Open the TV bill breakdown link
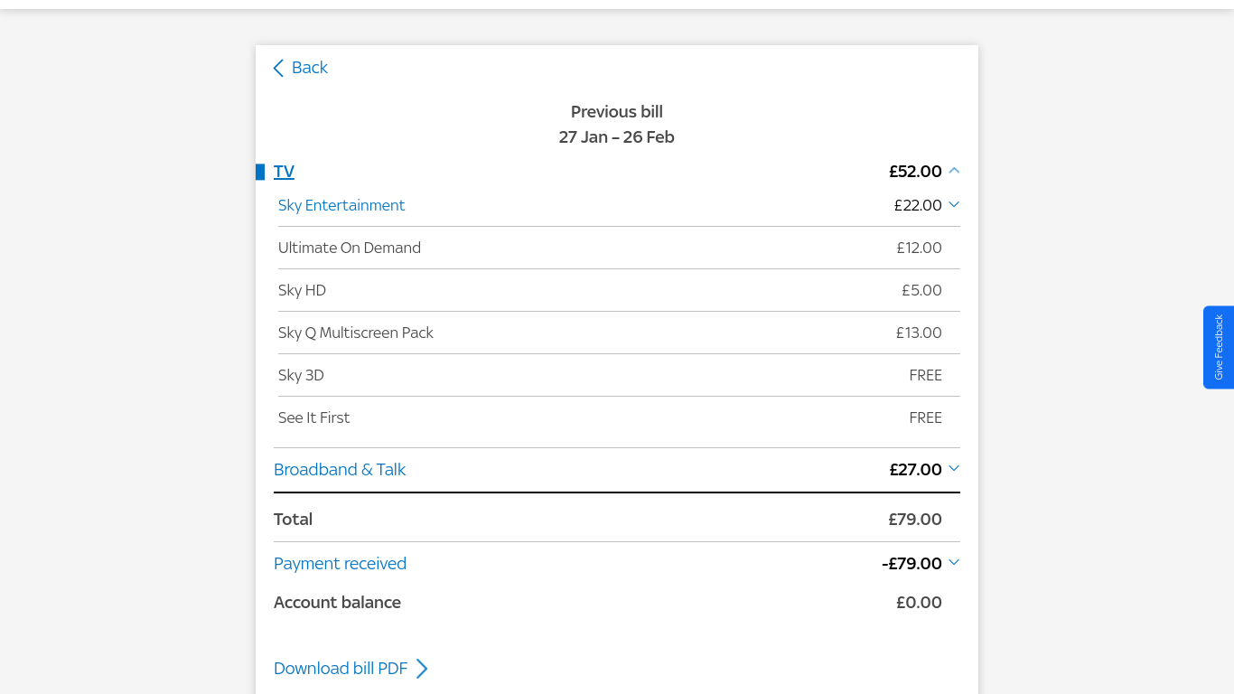 (284, 172)
